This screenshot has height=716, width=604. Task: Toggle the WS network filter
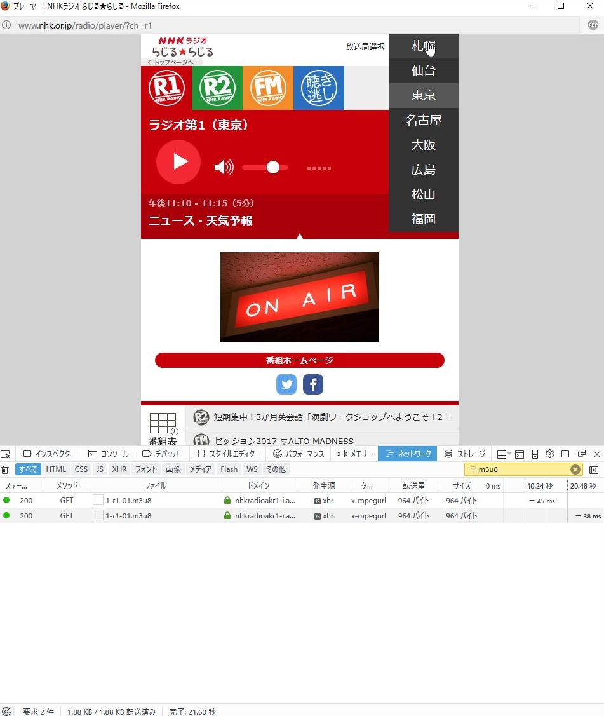click(x=252, y=469)
